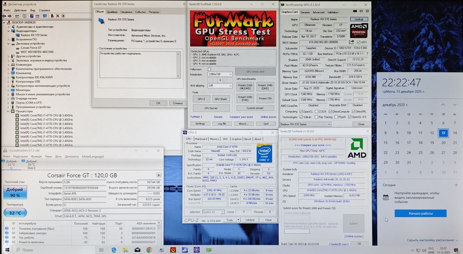Open FurMark Resolution dropdown 1280x720
The image size is (463, 254).
tap(220, 74)
